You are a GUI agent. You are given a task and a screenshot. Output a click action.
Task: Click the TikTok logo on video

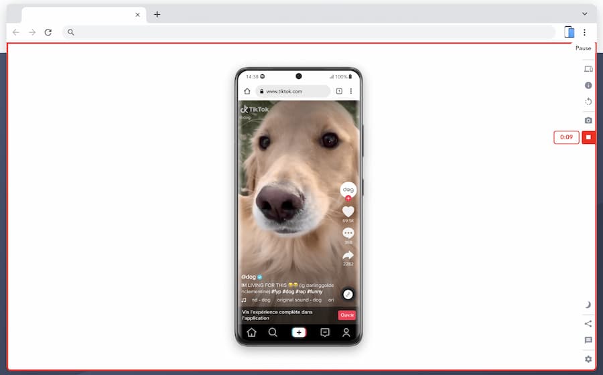(x=255, y=110)
